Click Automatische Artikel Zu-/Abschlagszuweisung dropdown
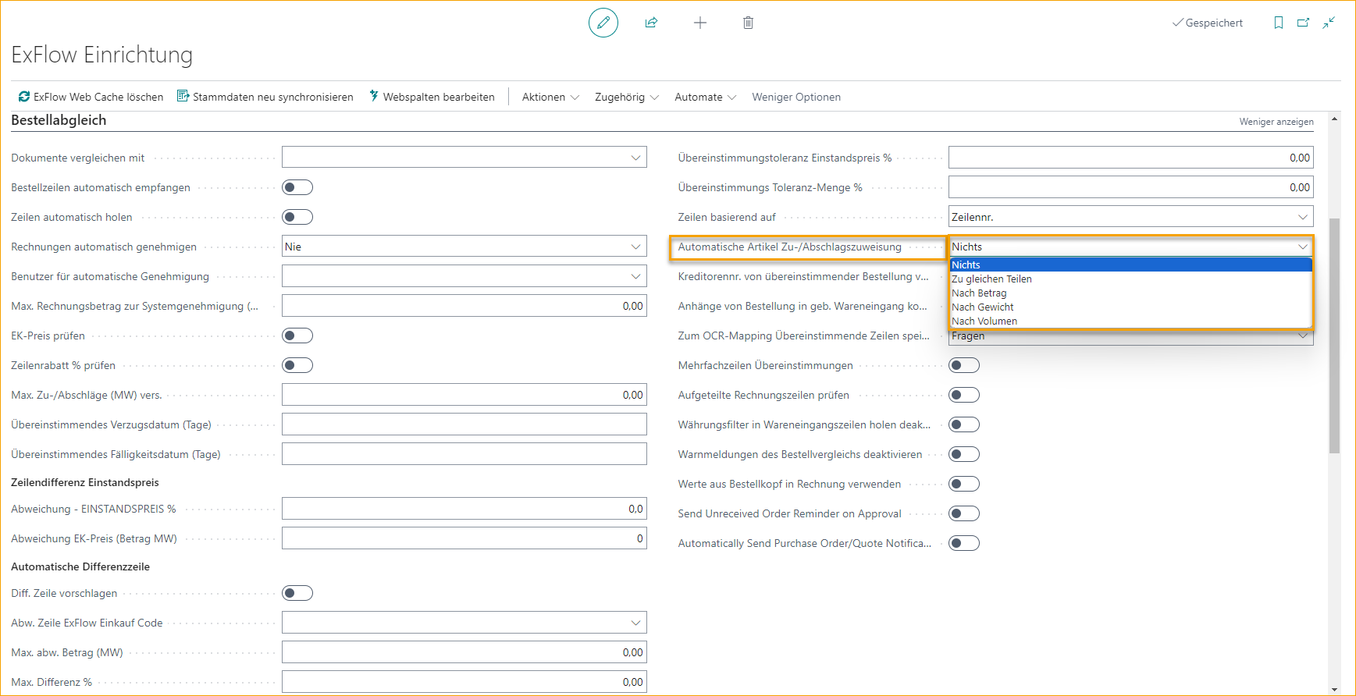The width and height of the screenshot is (1356, 696). tap(1130, 247)
